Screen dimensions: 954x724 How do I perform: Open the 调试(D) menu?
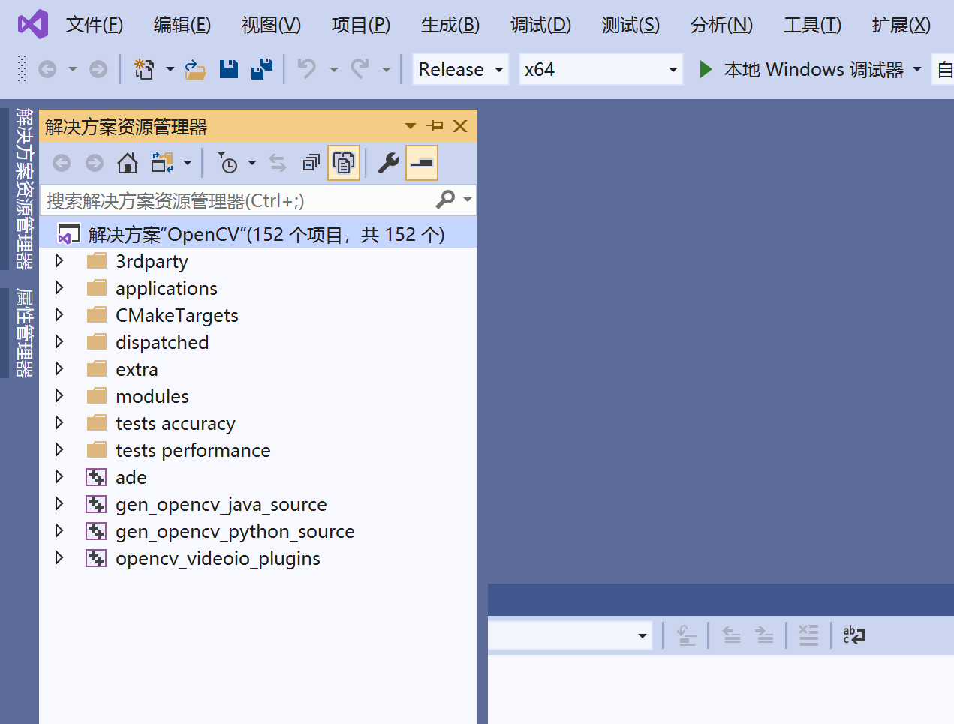[x=540, y=25]
